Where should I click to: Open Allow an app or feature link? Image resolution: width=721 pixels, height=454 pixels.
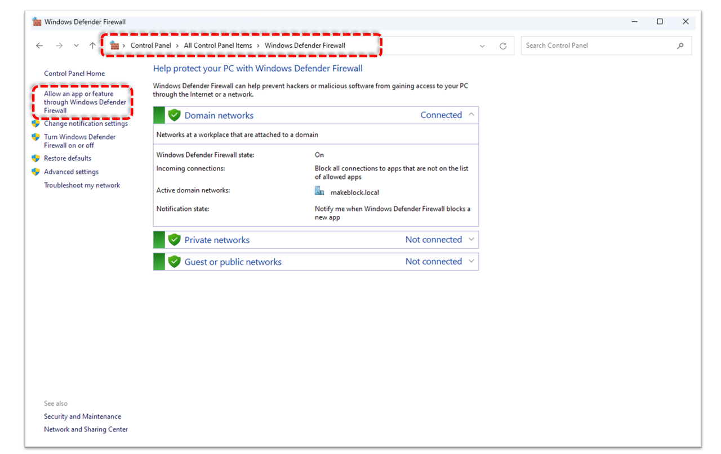click(x=85, y=102)
